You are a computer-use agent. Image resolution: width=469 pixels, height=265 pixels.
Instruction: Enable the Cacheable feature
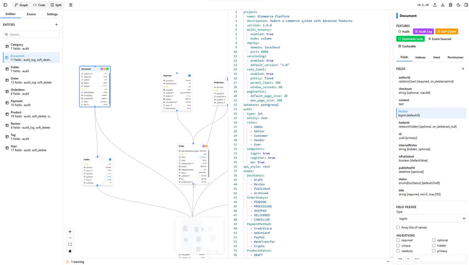point(407,46)
